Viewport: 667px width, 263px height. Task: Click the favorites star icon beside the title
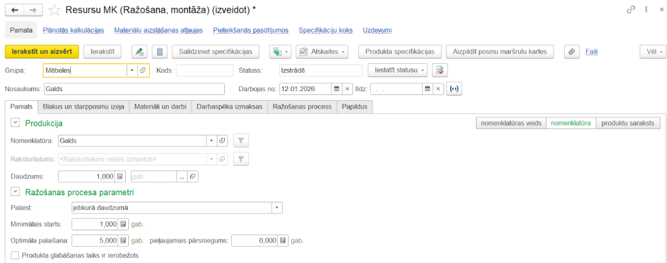click(x=55, y=10)
